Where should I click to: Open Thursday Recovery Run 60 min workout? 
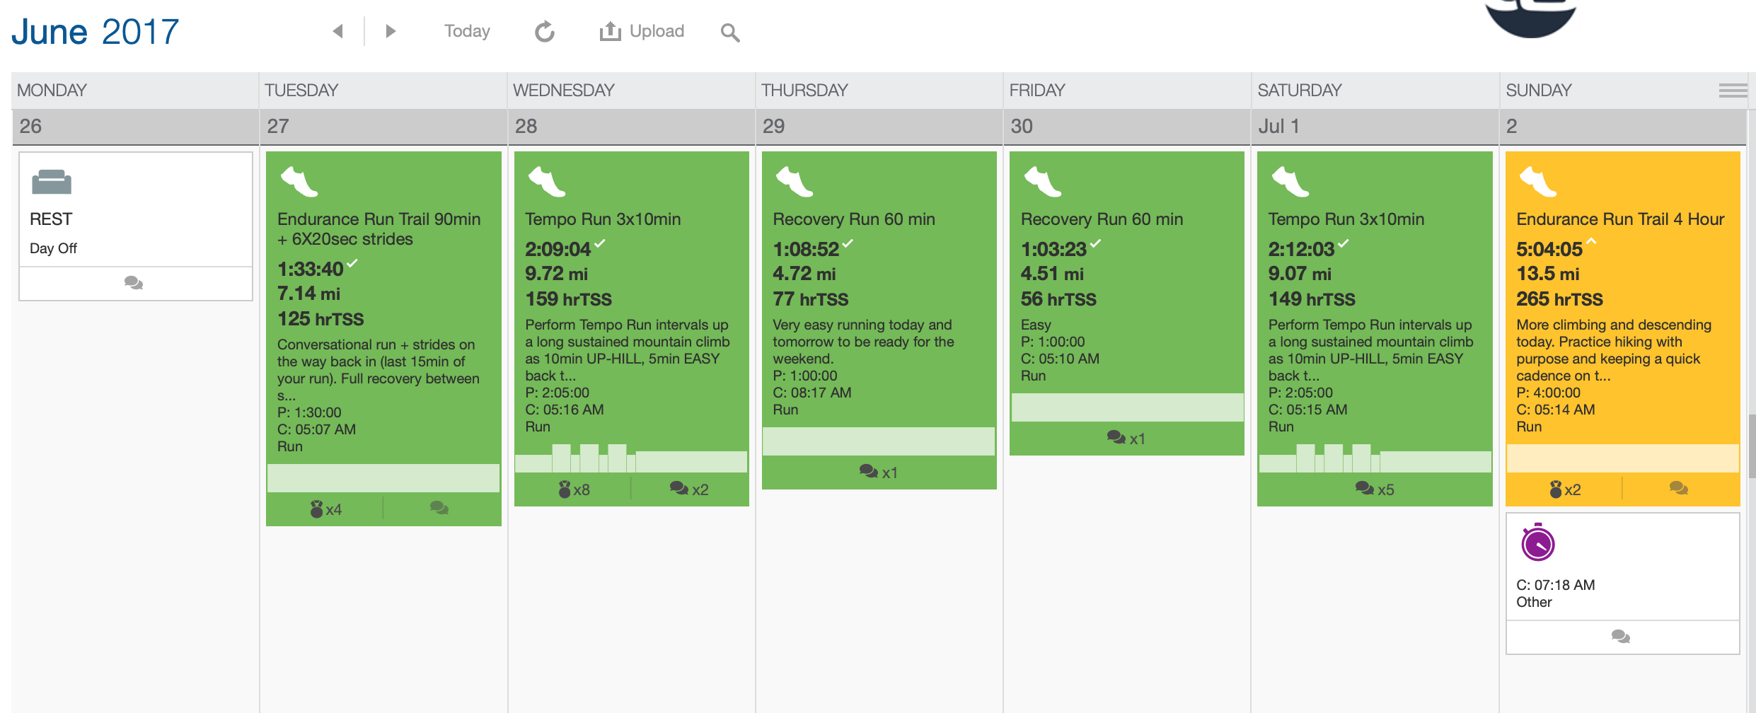click(853, 219)
